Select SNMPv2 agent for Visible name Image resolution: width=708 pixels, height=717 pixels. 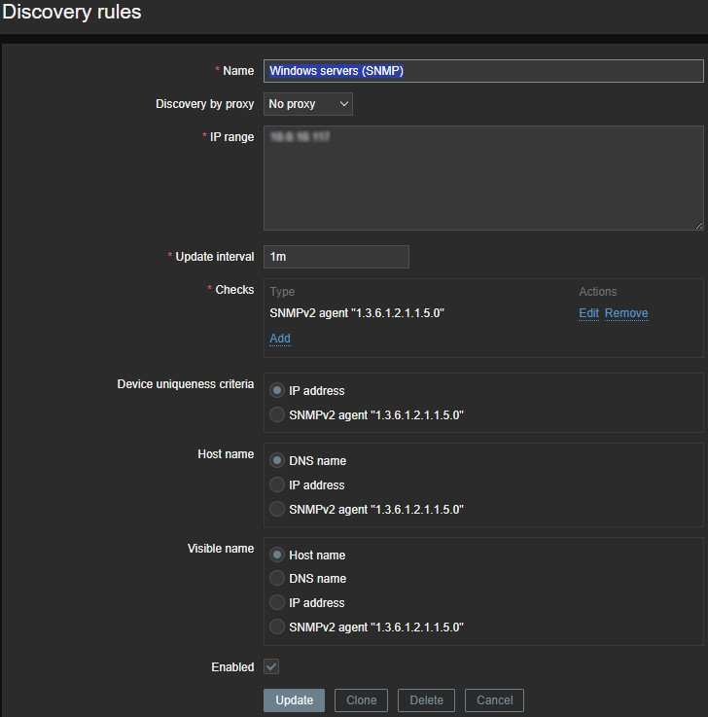tap(278, 627)
